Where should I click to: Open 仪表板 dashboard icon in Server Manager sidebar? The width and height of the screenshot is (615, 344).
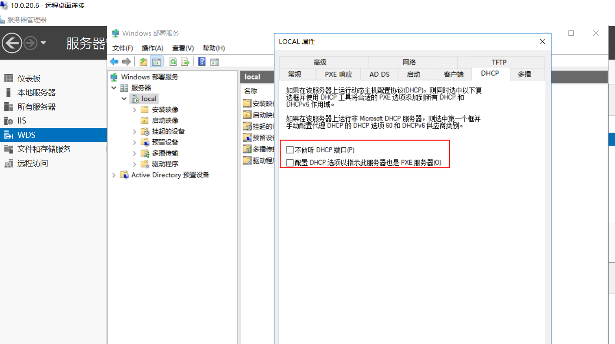(x=9, y=78)
